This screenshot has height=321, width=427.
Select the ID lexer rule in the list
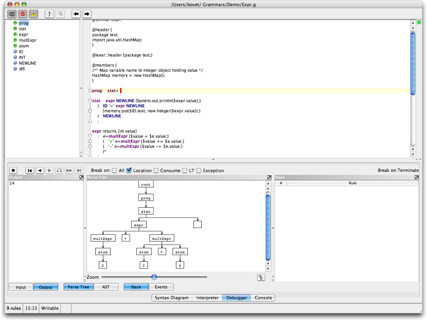[x=21, y=51]
